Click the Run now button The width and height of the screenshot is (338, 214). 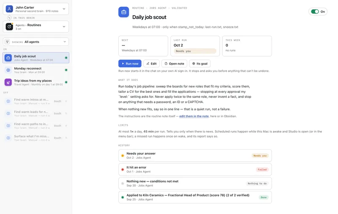pyautogui.click(x=130, y=63)
